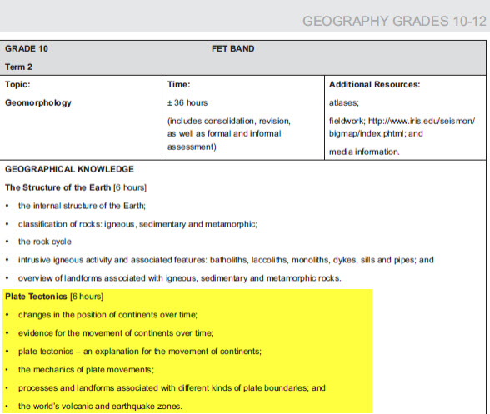This screenshot has width=490, height=414.
Task: Select the Geomorphology topic text
Action: [38, 102]
